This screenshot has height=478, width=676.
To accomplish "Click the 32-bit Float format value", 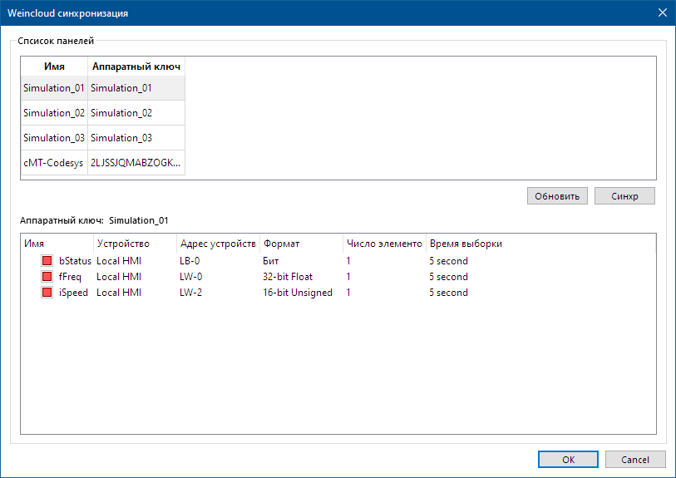I will 288,277.
